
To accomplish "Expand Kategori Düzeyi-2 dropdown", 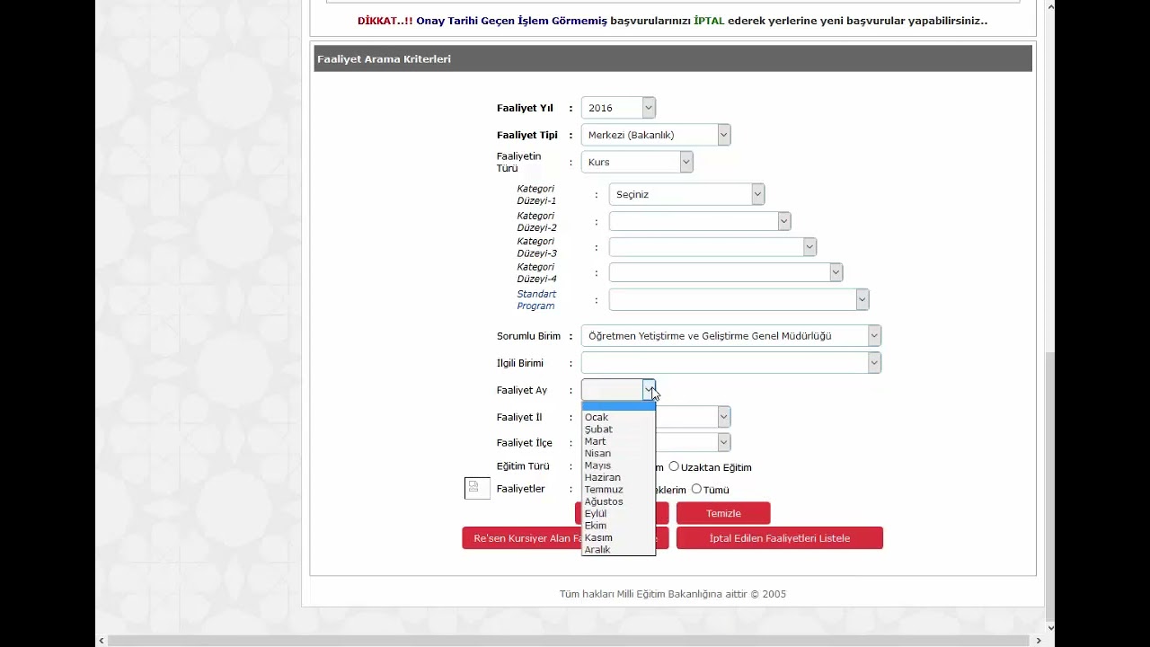I will [700, 221].
